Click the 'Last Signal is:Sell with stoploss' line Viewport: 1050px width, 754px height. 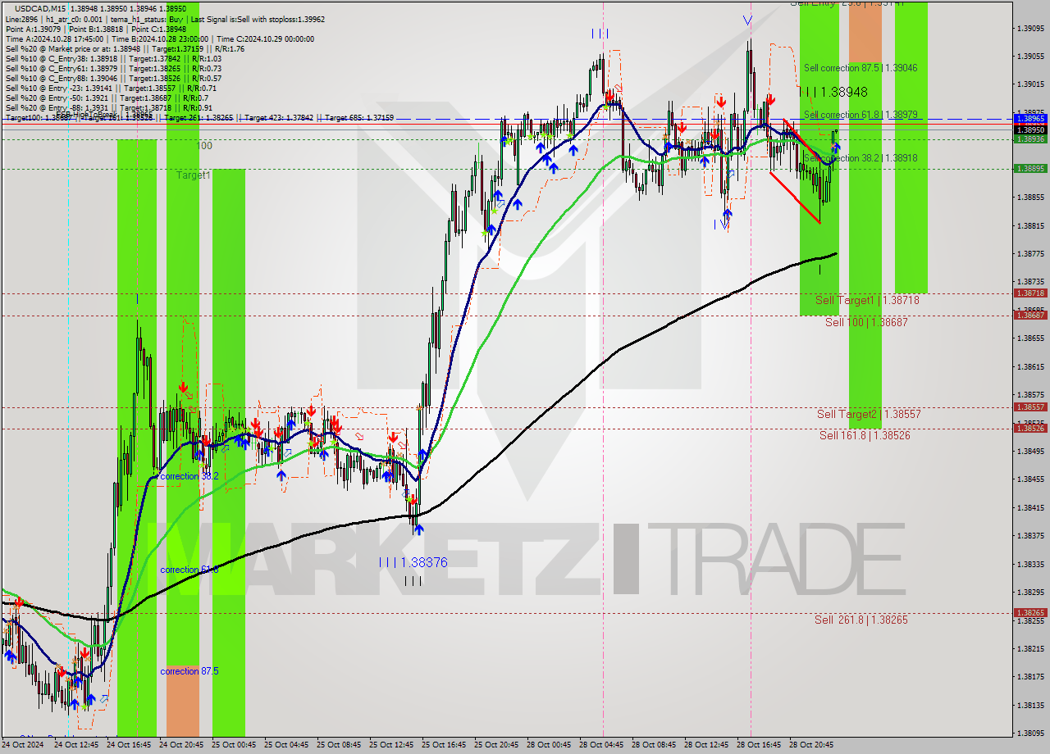259,19
